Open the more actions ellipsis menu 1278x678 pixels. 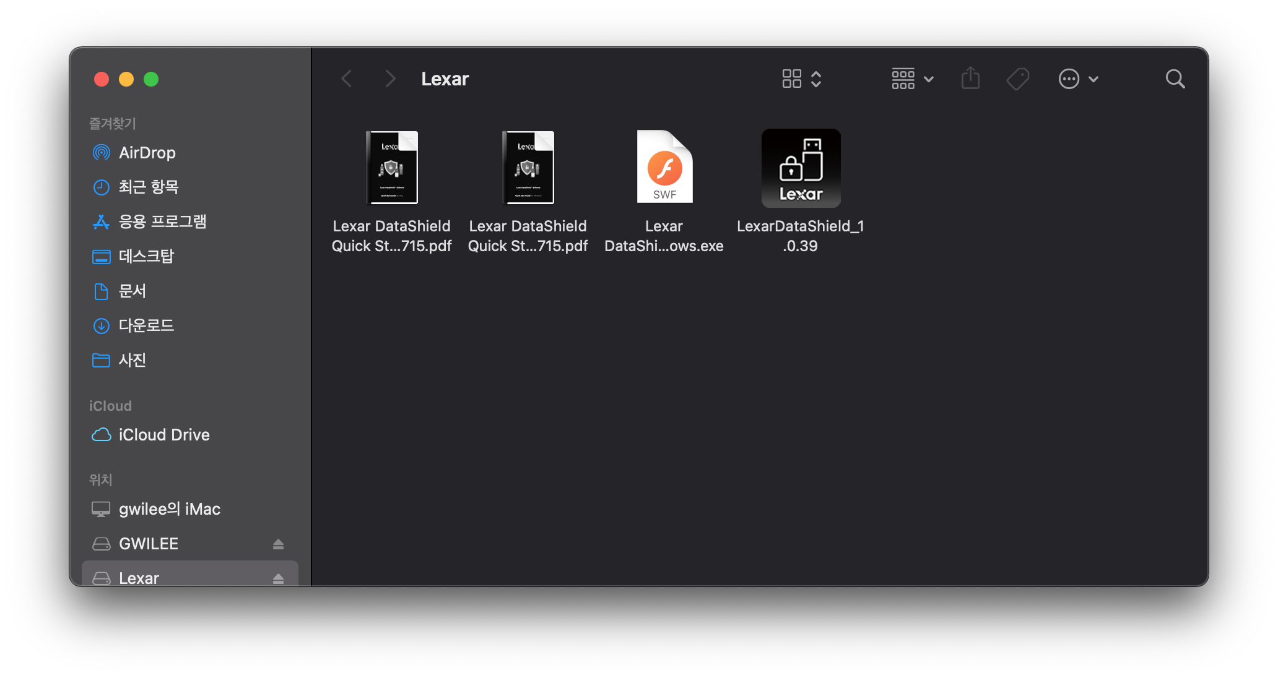tap(1078, 79)
